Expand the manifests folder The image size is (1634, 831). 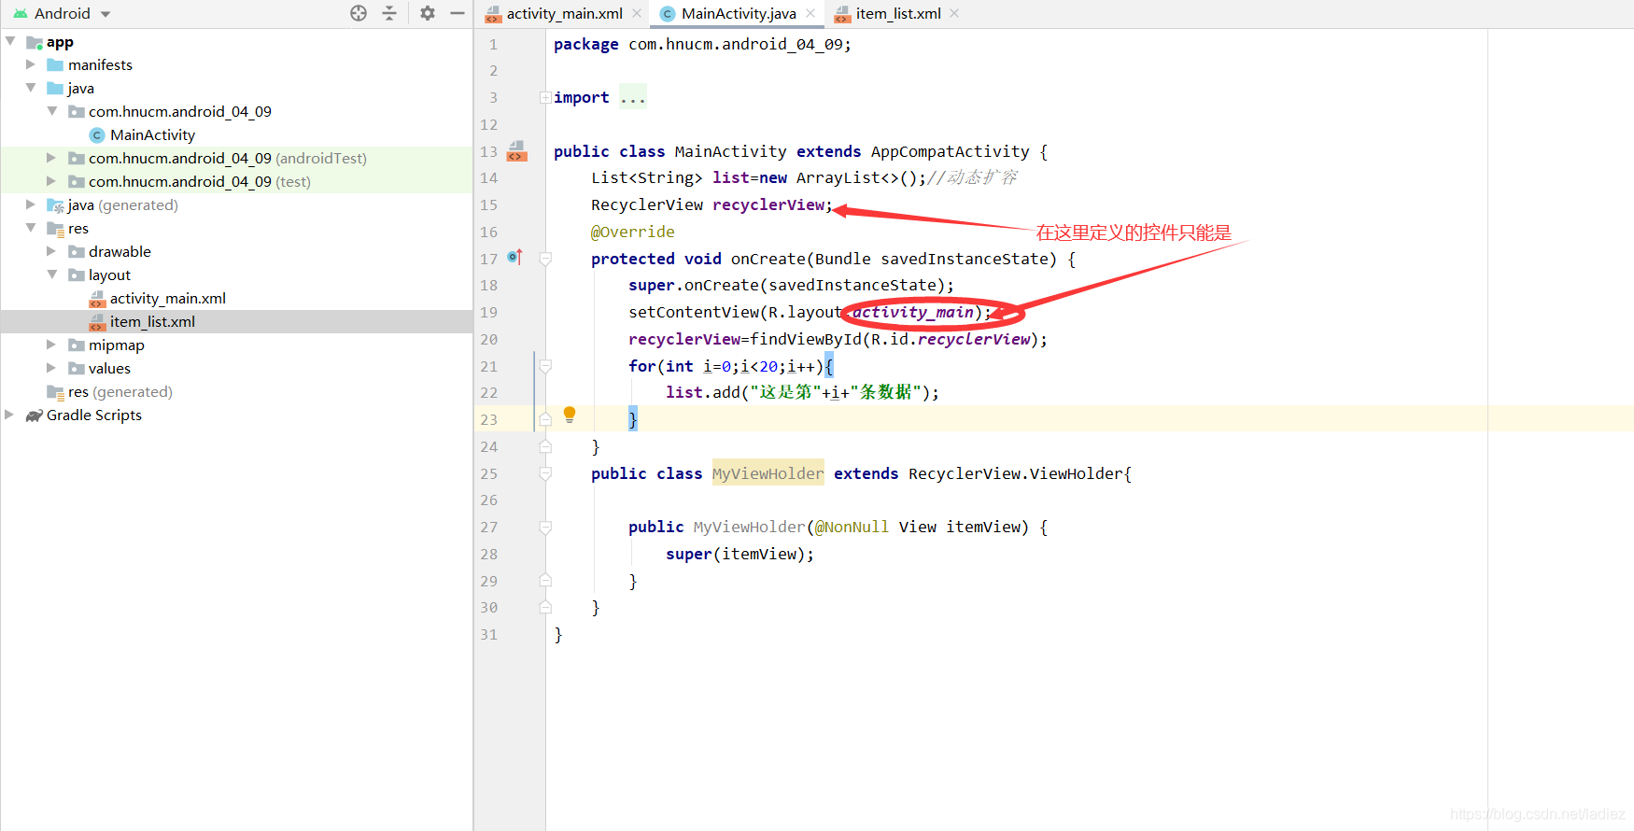pos(31,64)
